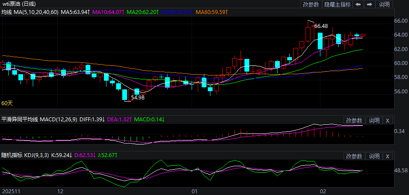Open 说明 for the MACD indicator
This screenshot has width=409, height=195.
(374, 120)
